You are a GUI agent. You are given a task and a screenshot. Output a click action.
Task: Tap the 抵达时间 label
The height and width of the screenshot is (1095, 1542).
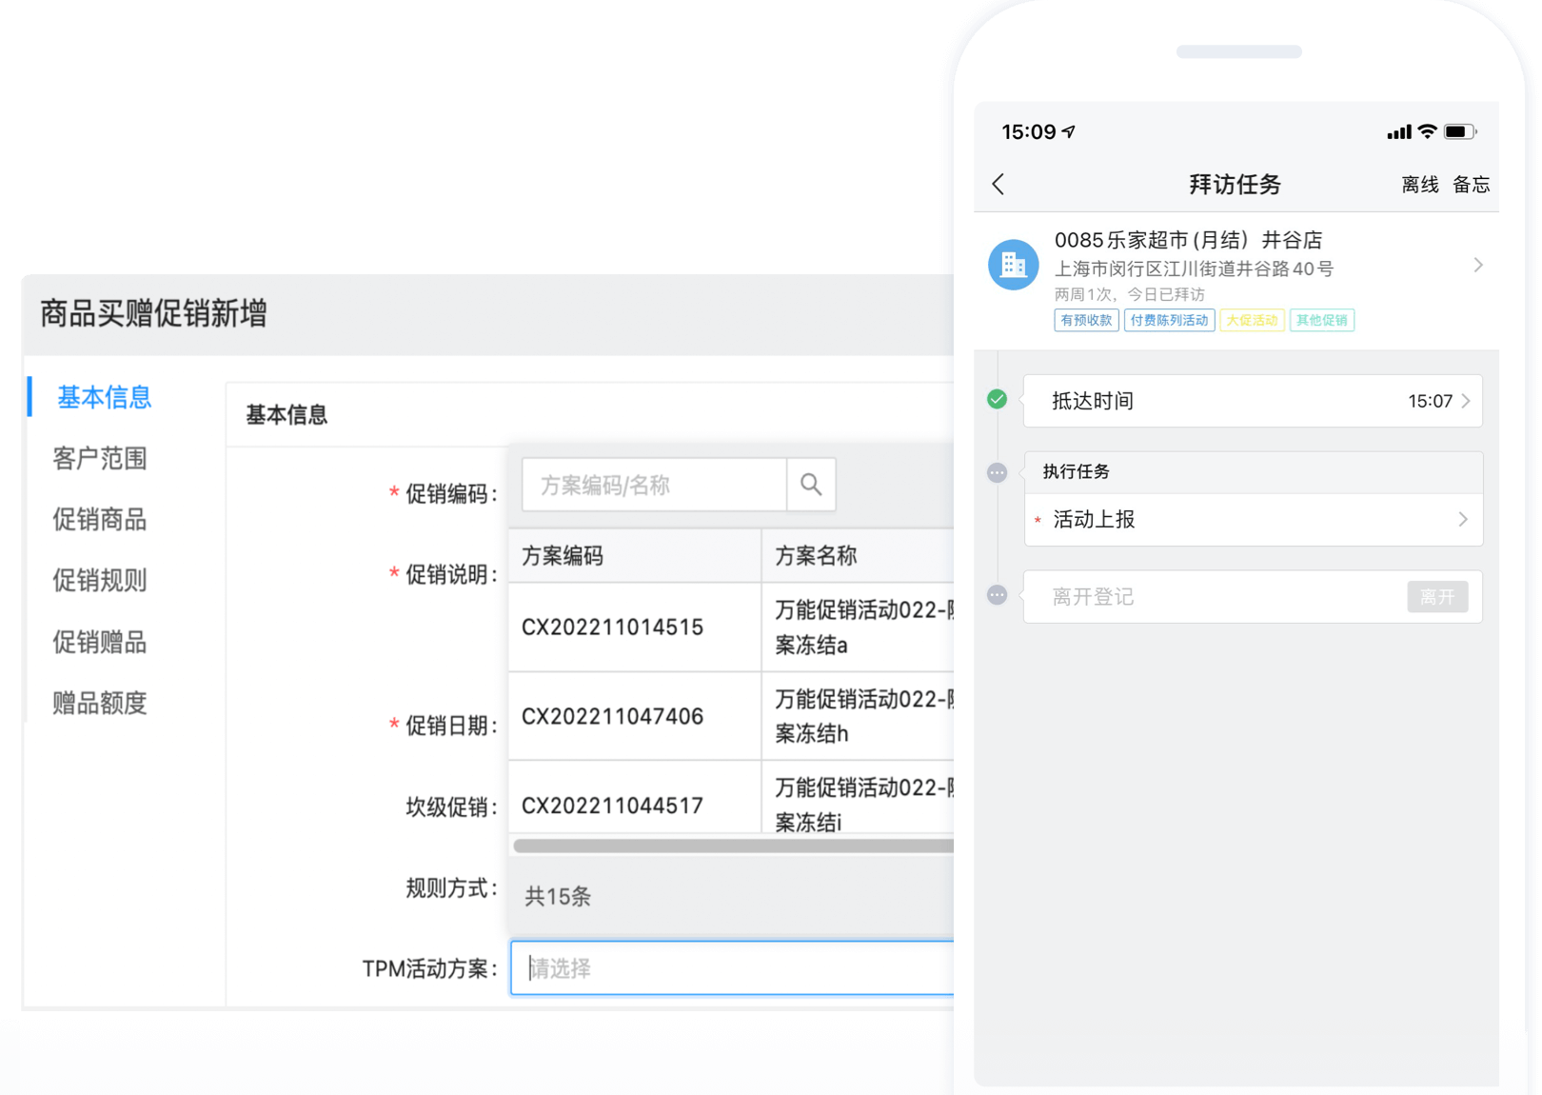point(1092,401)
